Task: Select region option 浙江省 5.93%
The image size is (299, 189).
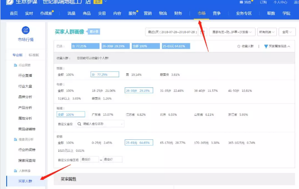Action: 238,114
